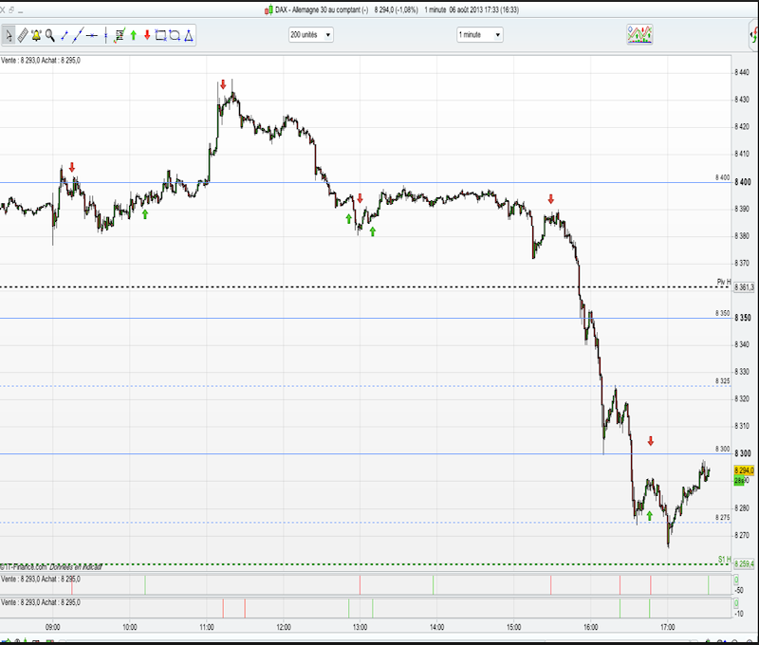
Task: Select the arrow pointer tool
Action: [x=9, y=35]
